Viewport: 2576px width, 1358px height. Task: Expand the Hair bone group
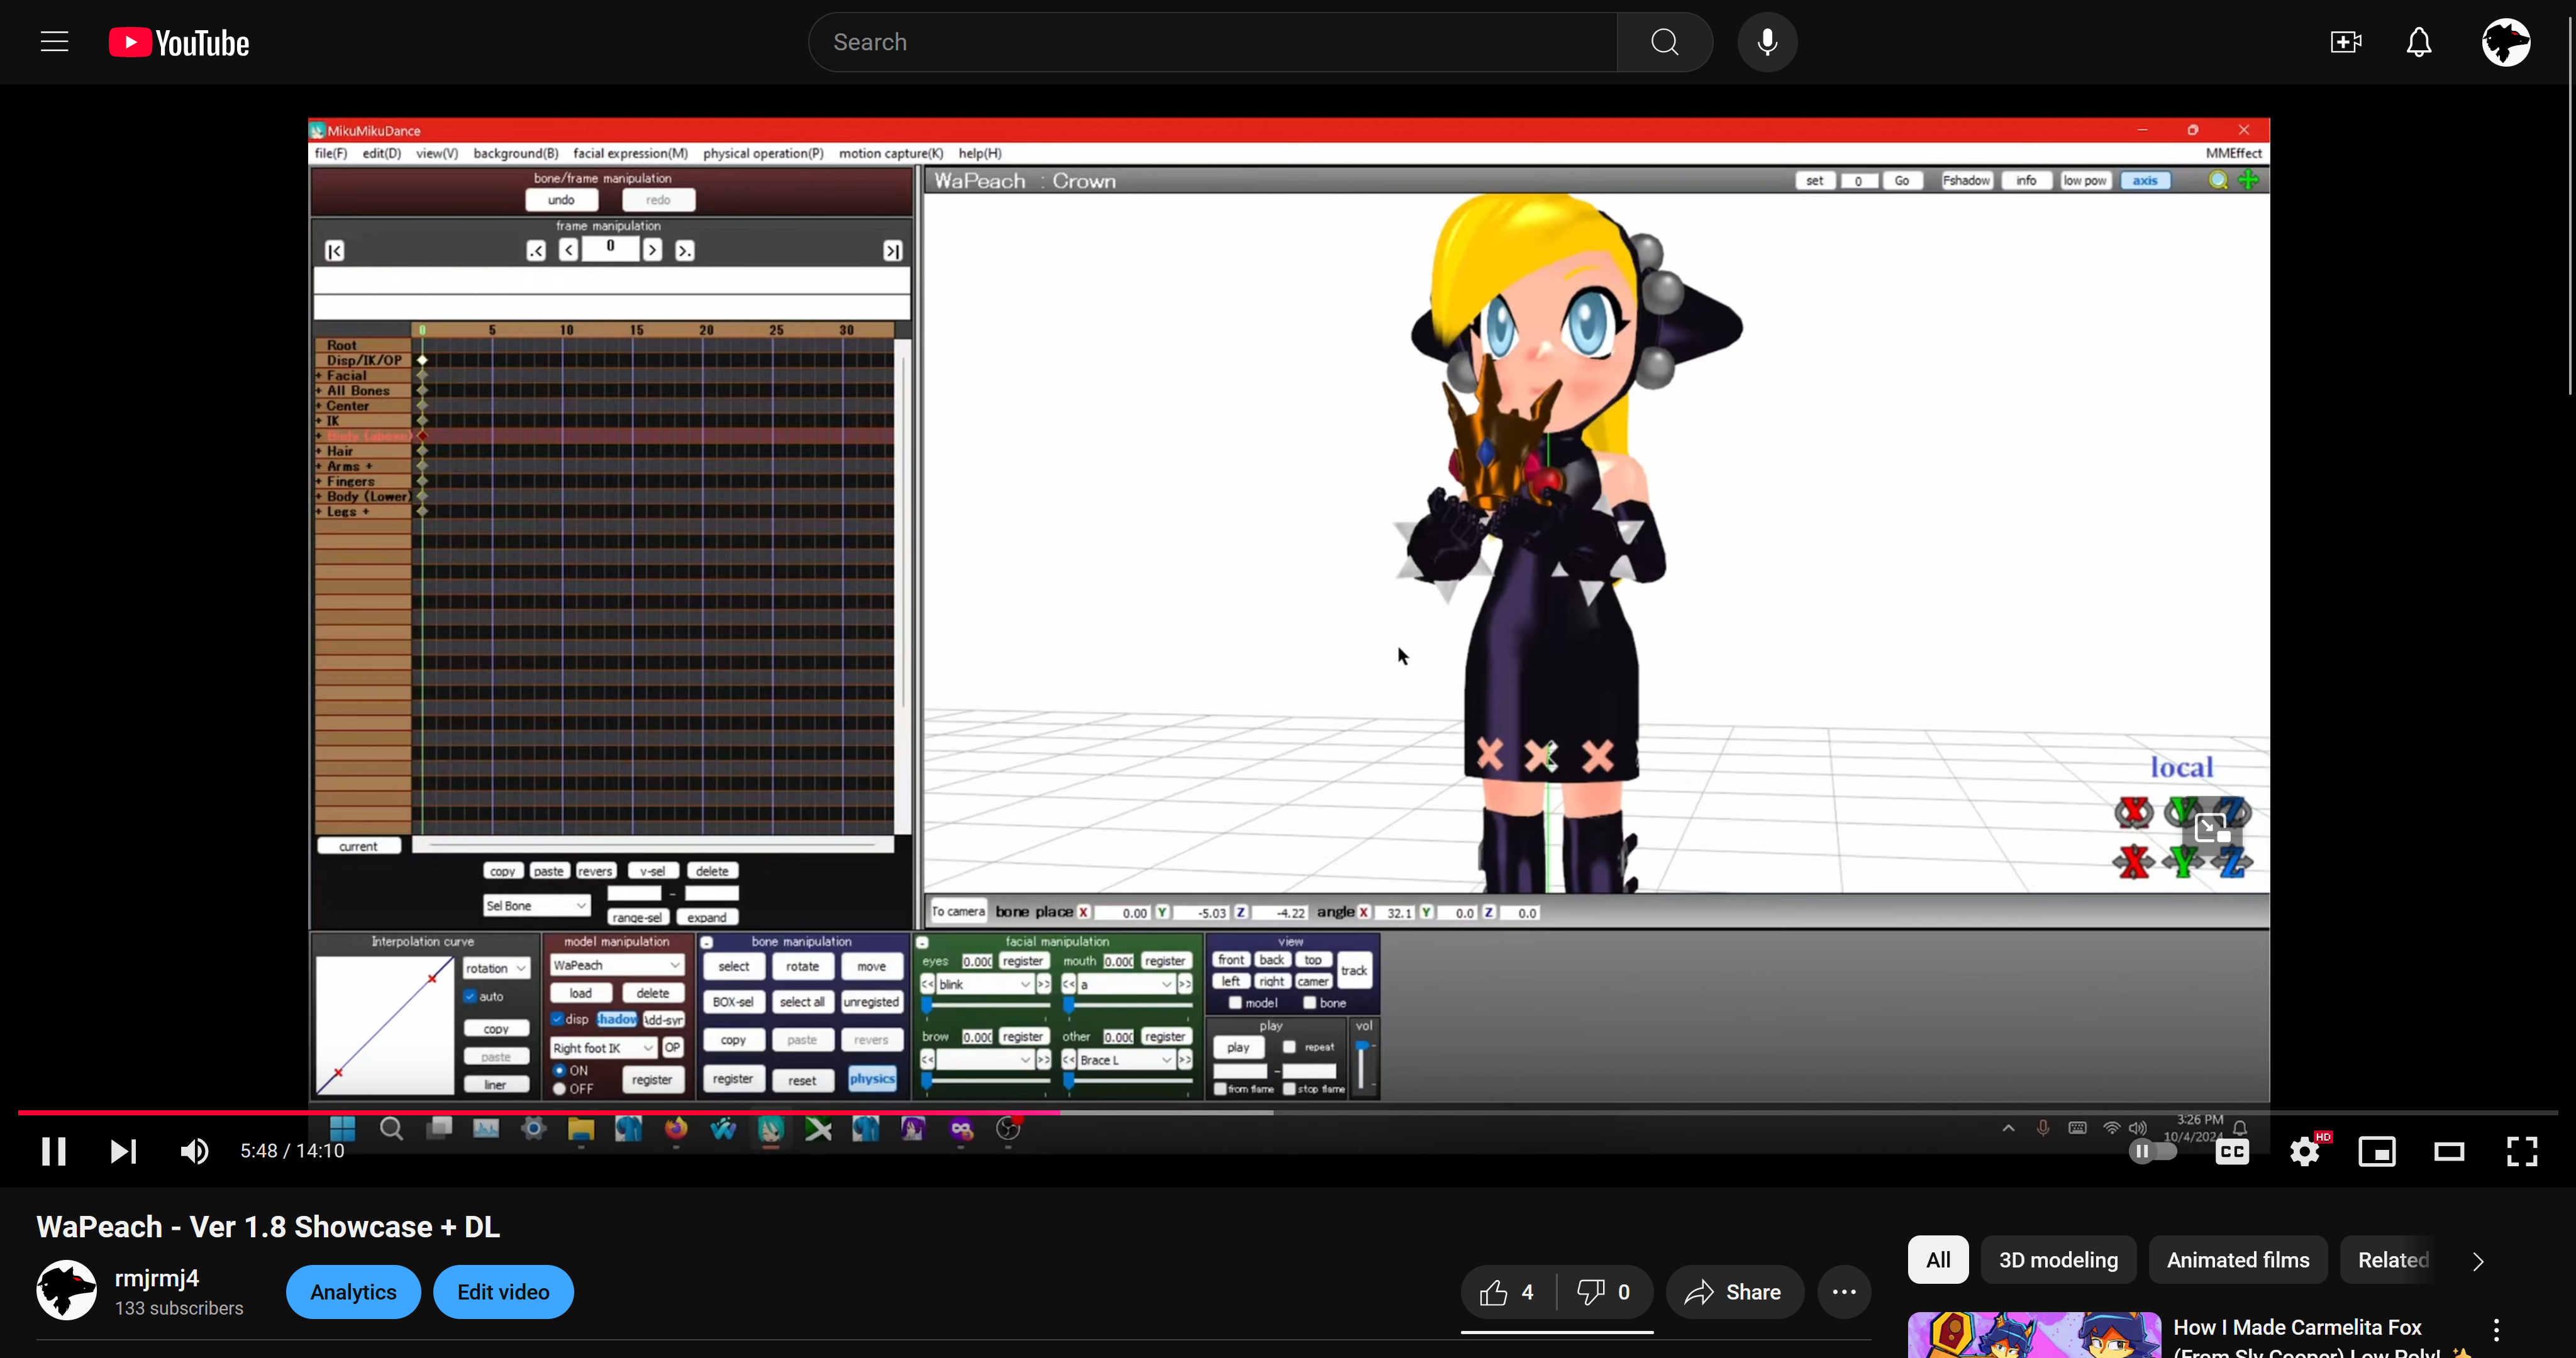coord(319,451)
